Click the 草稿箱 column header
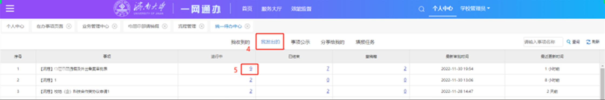Image resolution: width=605 pixels, height=100 pixels. pos(371,56)
